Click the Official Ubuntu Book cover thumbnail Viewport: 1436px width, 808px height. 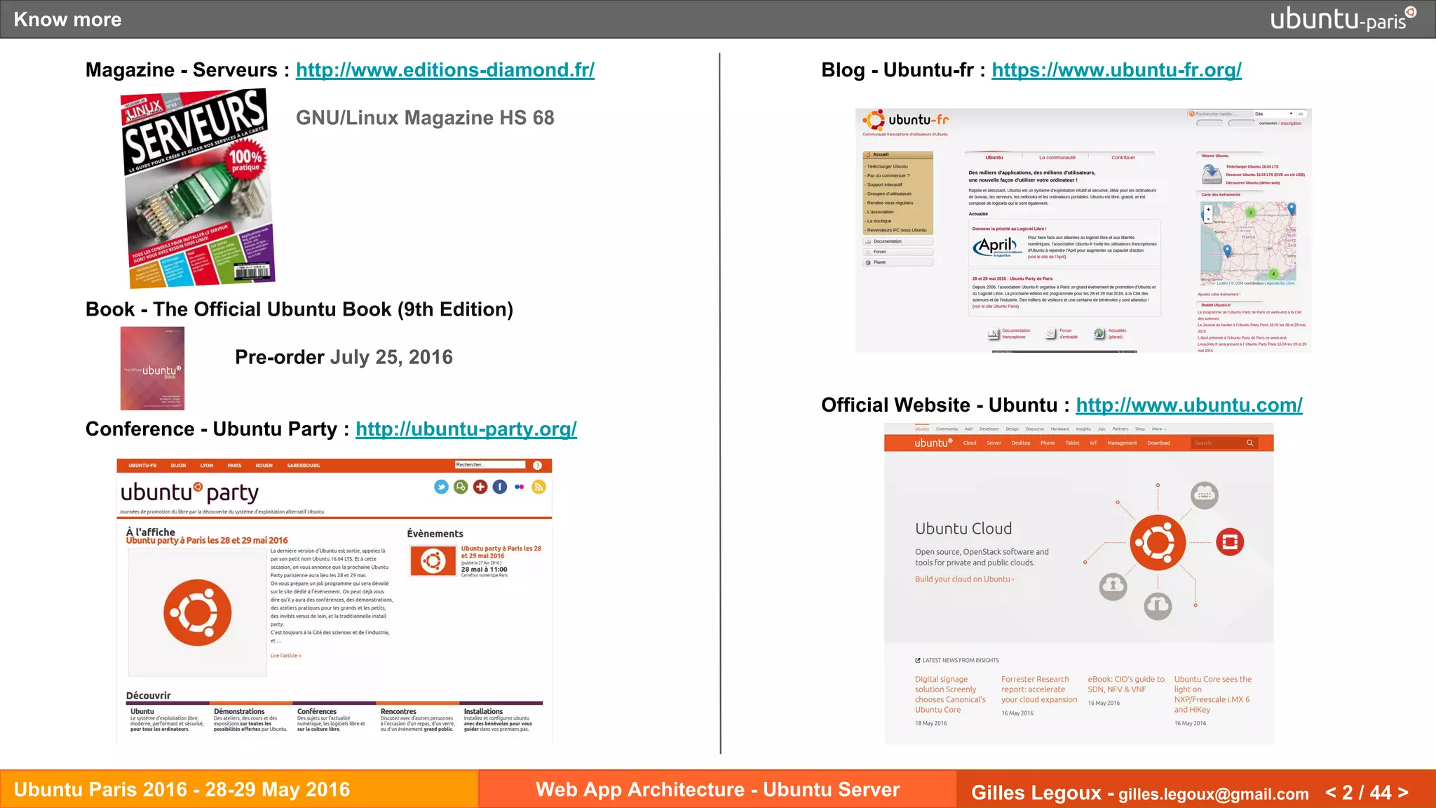pyautogui.click(x=152, y=369)
